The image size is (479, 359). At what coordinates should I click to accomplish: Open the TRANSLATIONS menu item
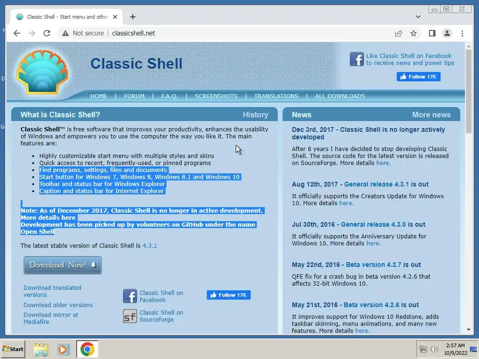coord(276,96)
